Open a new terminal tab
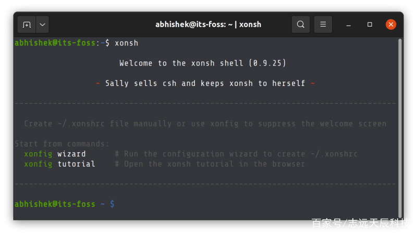 27,24
